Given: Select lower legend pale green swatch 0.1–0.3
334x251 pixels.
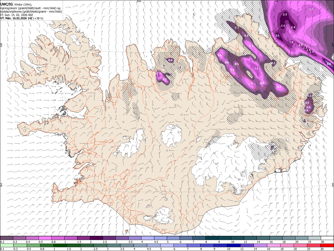Looking at the screenshot, I should coord(7,245).
